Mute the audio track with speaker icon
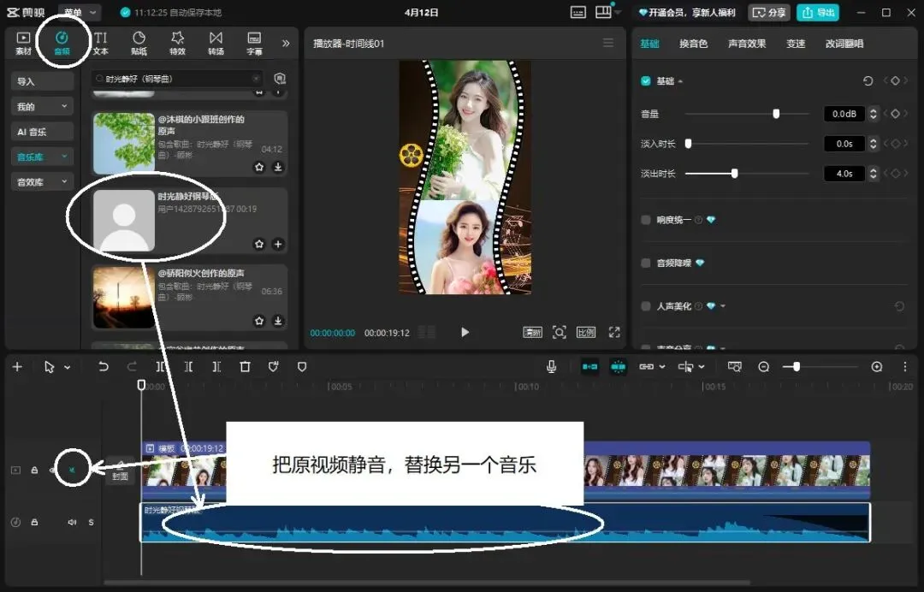The width and height of the screenshot is (924, 592). pos(72,523)
